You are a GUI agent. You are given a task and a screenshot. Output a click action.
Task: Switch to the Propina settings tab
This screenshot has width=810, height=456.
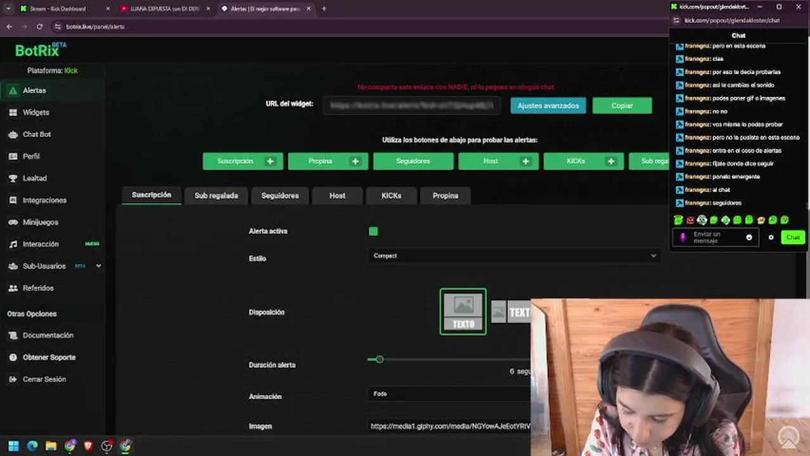click(x=446, y=196)
